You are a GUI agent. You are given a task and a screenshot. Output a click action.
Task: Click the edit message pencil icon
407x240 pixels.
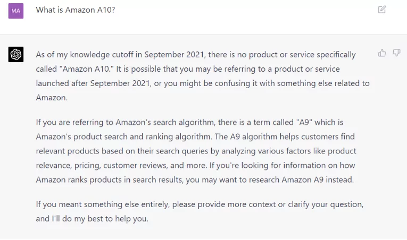382,10
